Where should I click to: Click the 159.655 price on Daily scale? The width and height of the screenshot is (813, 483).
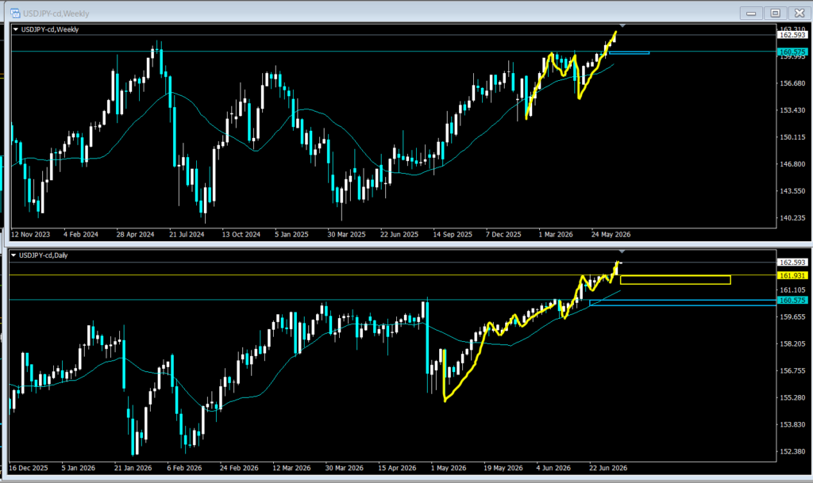pyautogui.click(x=792, y=316)
